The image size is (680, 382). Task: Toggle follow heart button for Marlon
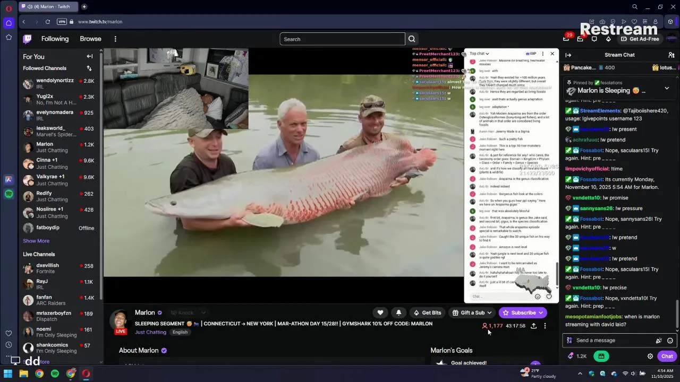[380, 312]
